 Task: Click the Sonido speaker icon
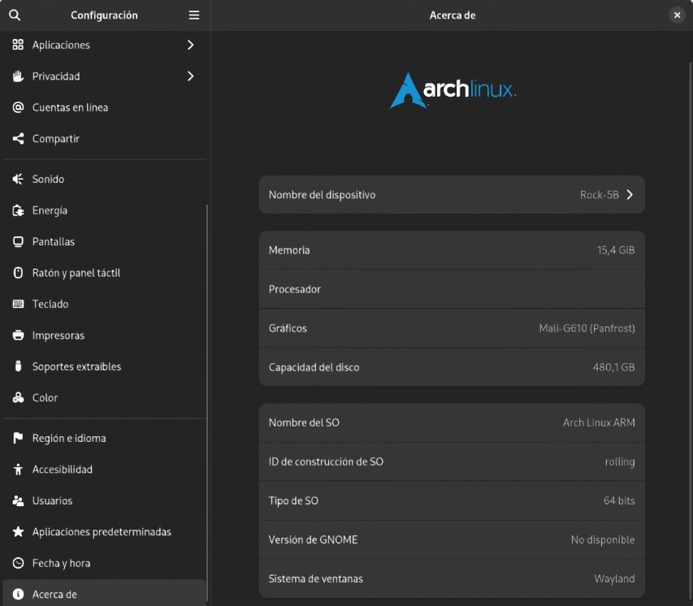[18, 179]
